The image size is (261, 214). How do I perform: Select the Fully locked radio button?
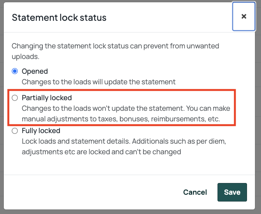point(15,131)
